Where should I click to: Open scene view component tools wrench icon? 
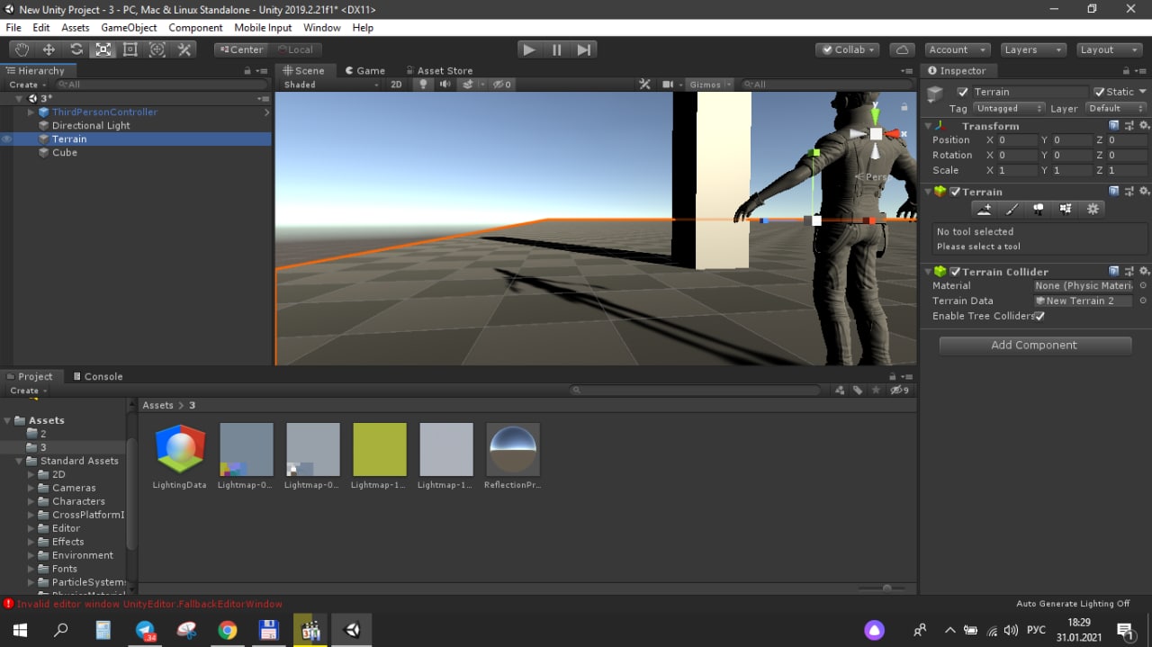click(x=644, y=84)
